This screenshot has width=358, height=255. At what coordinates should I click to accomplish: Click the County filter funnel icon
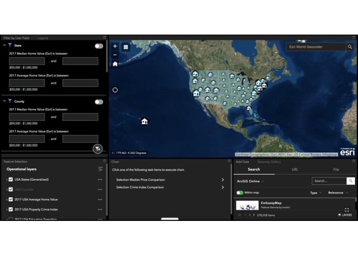coord(10,101)
